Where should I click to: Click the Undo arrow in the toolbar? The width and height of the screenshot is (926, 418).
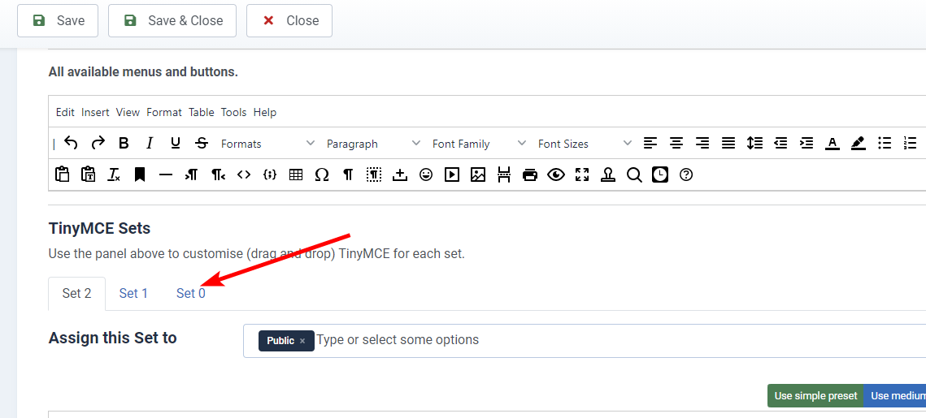tap(71, 144)
